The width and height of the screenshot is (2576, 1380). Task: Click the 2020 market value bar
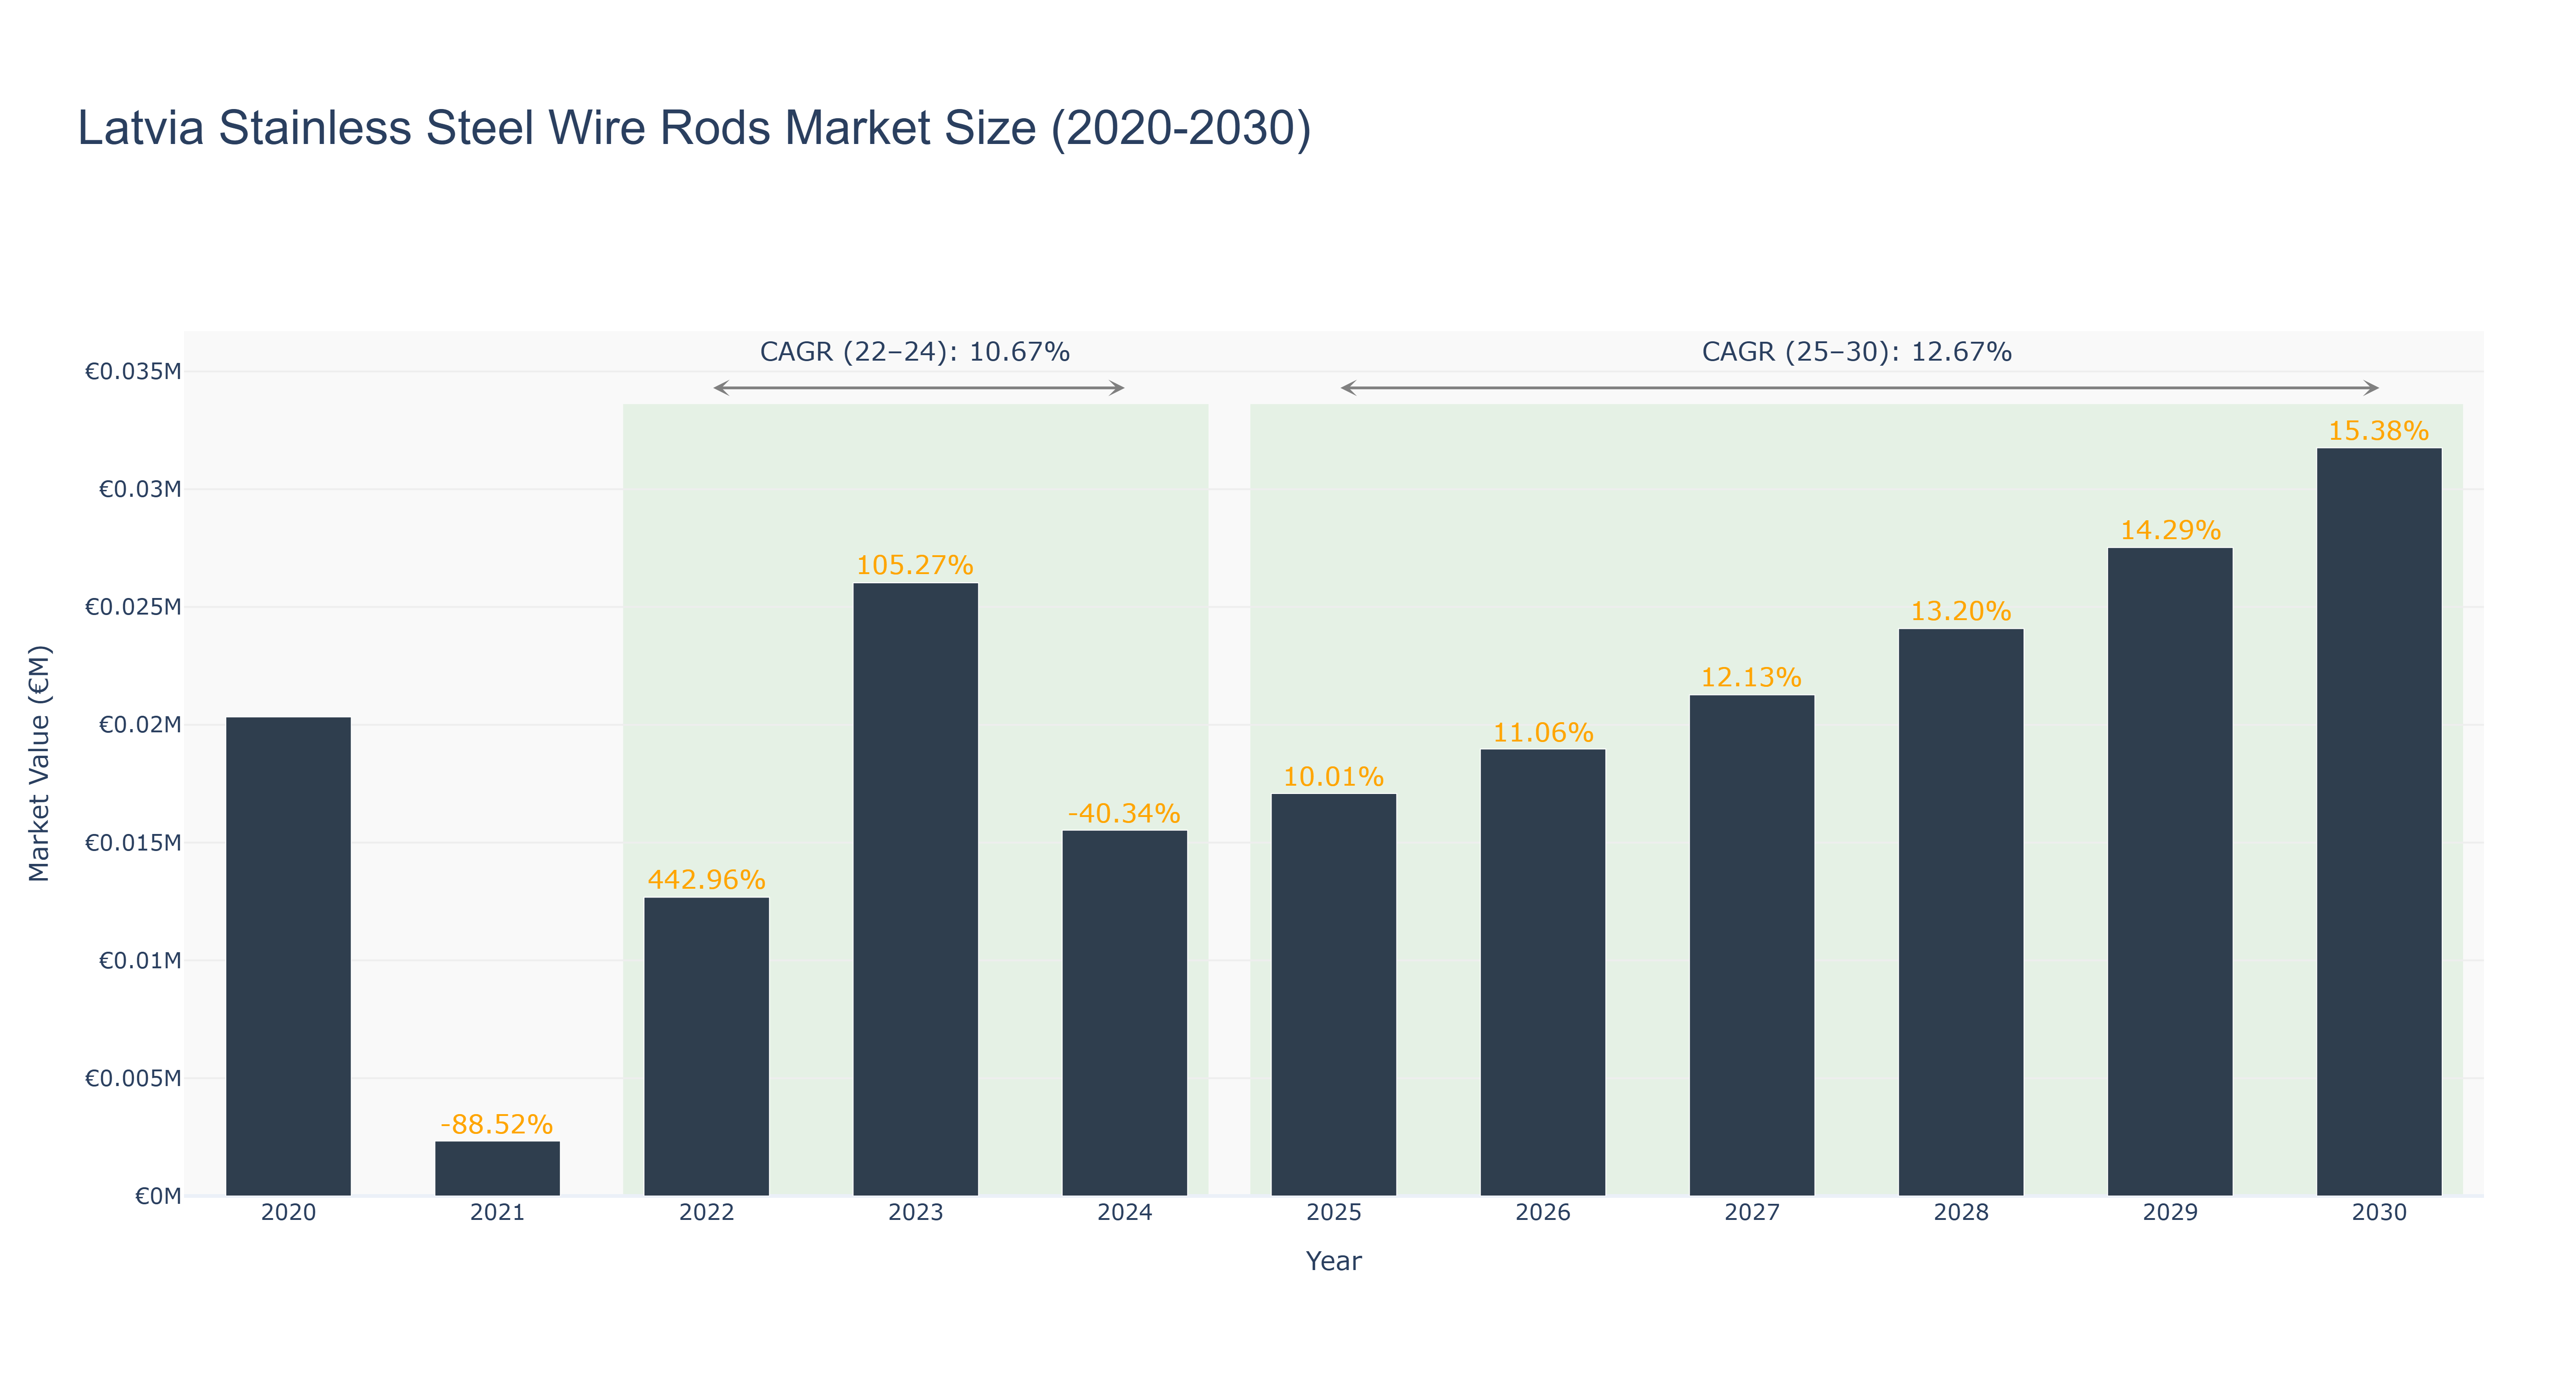pyautogui.click(x=288, y=956)
